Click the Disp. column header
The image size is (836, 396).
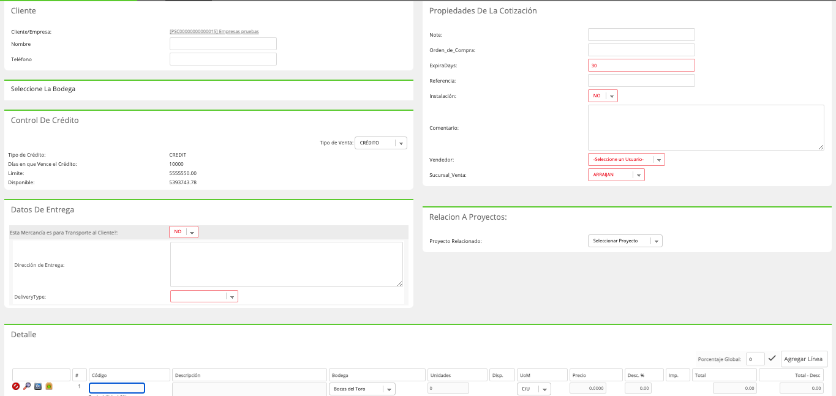tap(502, 375)
